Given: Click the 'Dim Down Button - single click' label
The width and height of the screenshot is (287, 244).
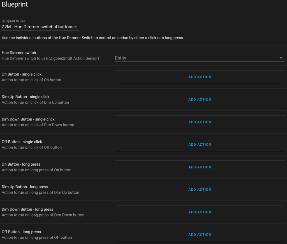Looking at the screenshot, I should point(28,119).
